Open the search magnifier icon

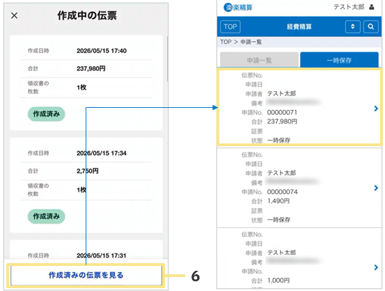[x=371, y=26]
